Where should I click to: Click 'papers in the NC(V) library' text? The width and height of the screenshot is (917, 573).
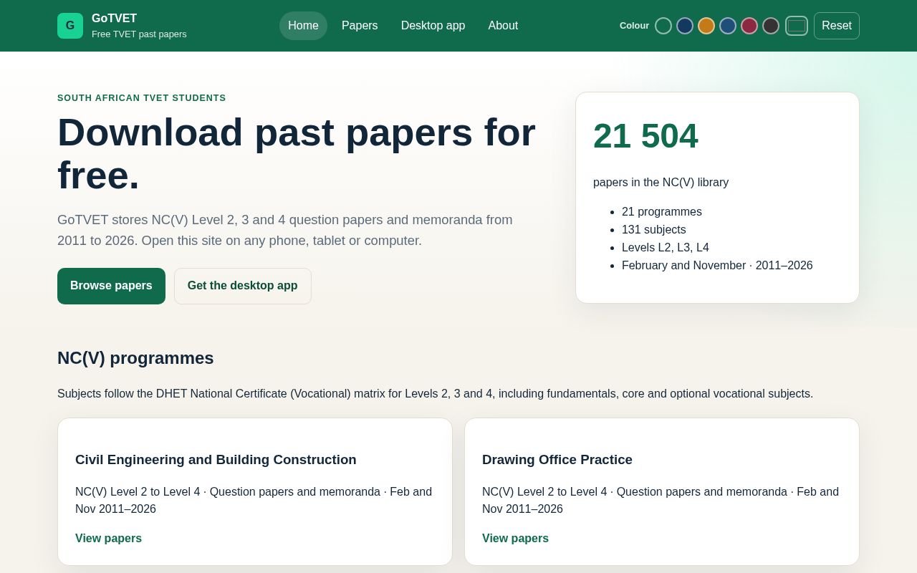tap(661, 183)
